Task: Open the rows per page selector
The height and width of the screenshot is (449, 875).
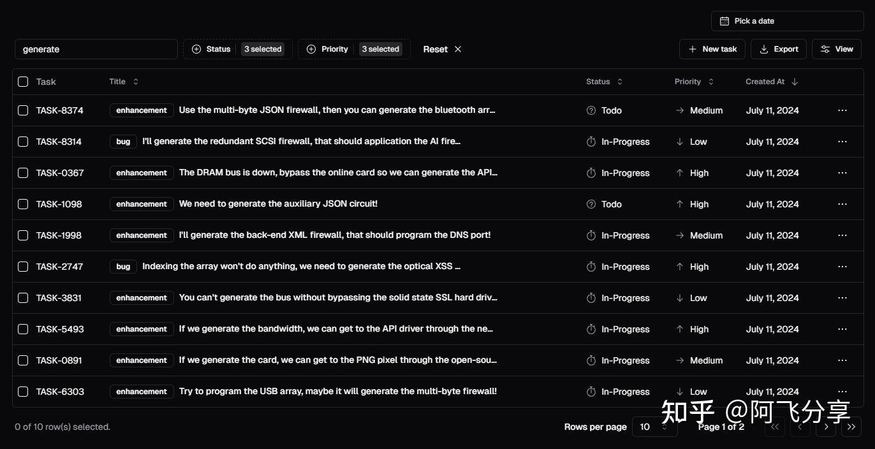Action: (x=654, y=427)
